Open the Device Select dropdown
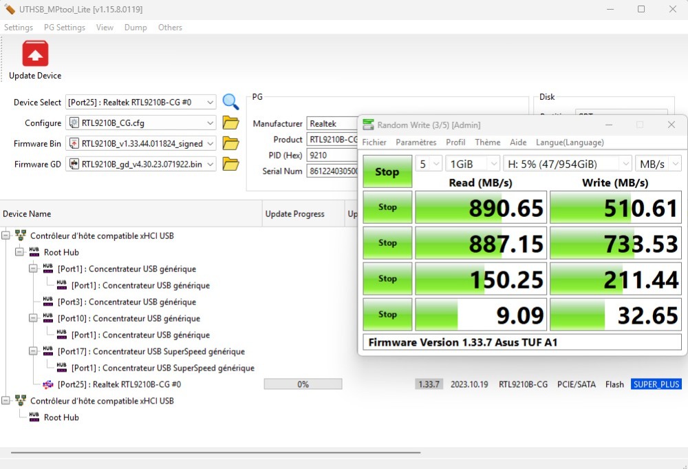 pos(210,103)
